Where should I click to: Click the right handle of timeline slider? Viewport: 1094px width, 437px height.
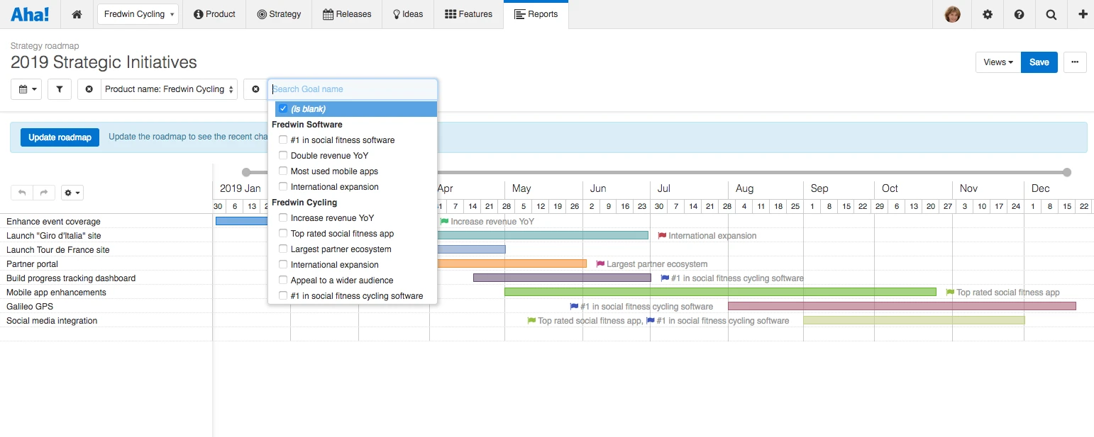(1066, 172)
